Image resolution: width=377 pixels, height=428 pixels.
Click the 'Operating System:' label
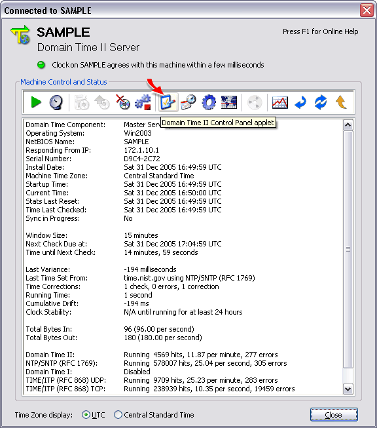coord(55,133)
